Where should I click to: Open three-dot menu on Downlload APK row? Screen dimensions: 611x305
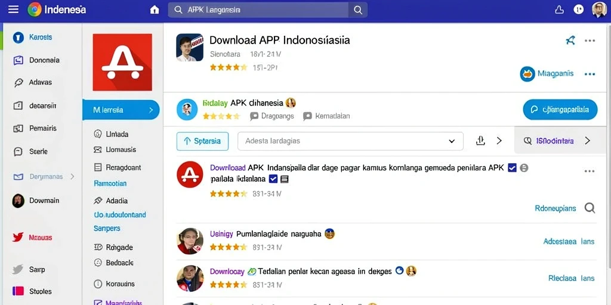pyautogui.click(x=590, y=171)
